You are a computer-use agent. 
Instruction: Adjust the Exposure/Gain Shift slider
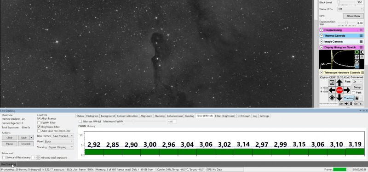point(347,22)
